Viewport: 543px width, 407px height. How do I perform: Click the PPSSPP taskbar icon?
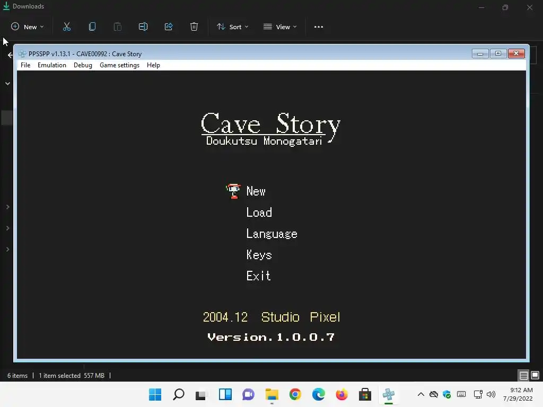point(389,394)
